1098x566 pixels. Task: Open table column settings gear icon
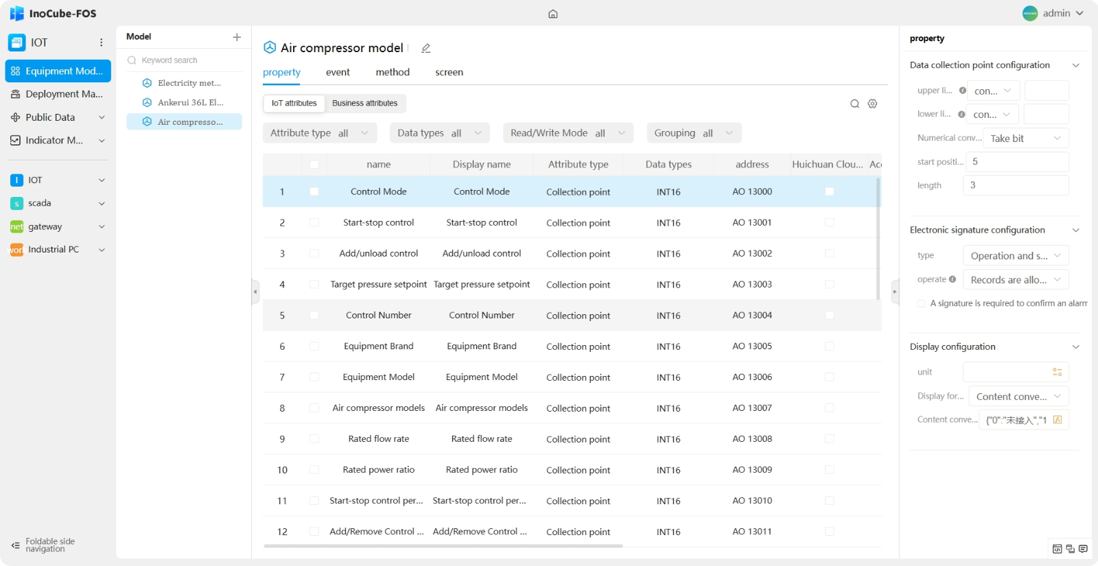(872, 104)
